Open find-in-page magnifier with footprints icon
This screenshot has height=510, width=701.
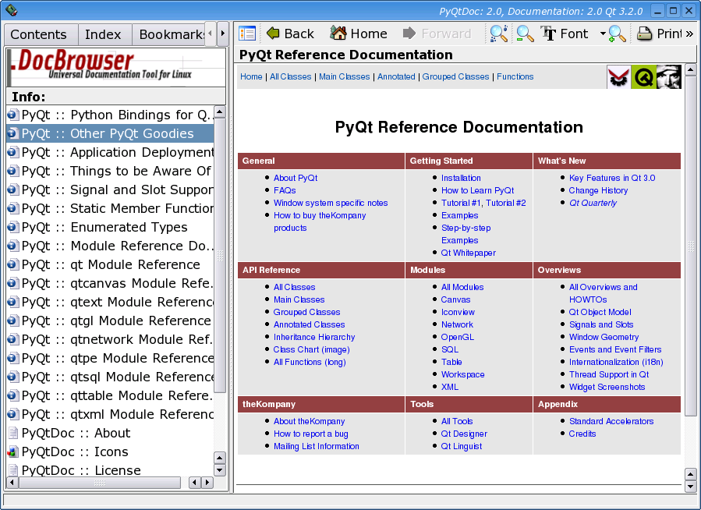[498, 34]
